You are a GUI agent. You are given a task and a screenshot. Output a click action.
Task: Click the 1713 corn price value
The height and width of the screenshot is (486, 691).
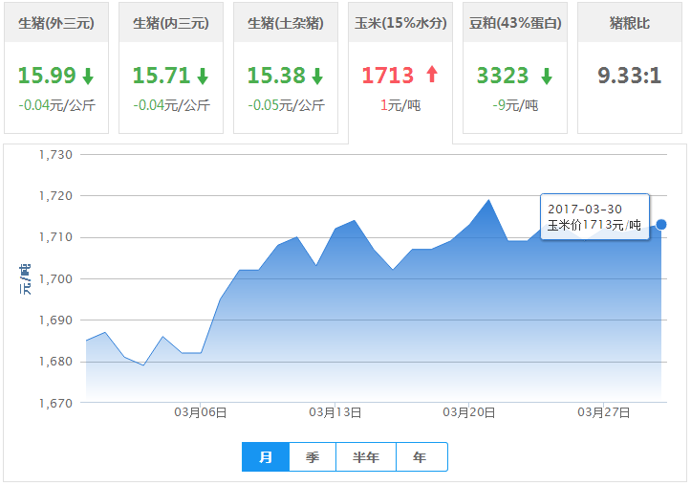click(388, 75)
